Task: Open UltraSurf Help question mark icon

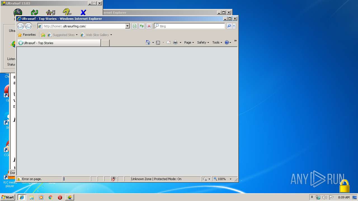Action: pyautogui.click(x=67, y=12)
